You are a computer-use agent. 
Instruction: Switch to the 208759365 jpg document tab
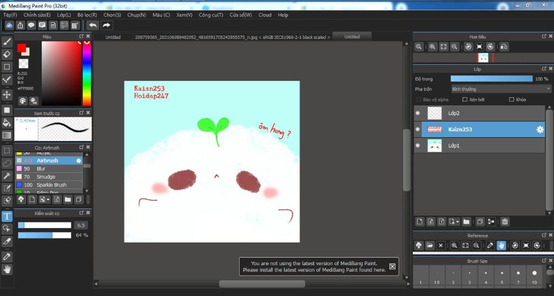point(233,37)
